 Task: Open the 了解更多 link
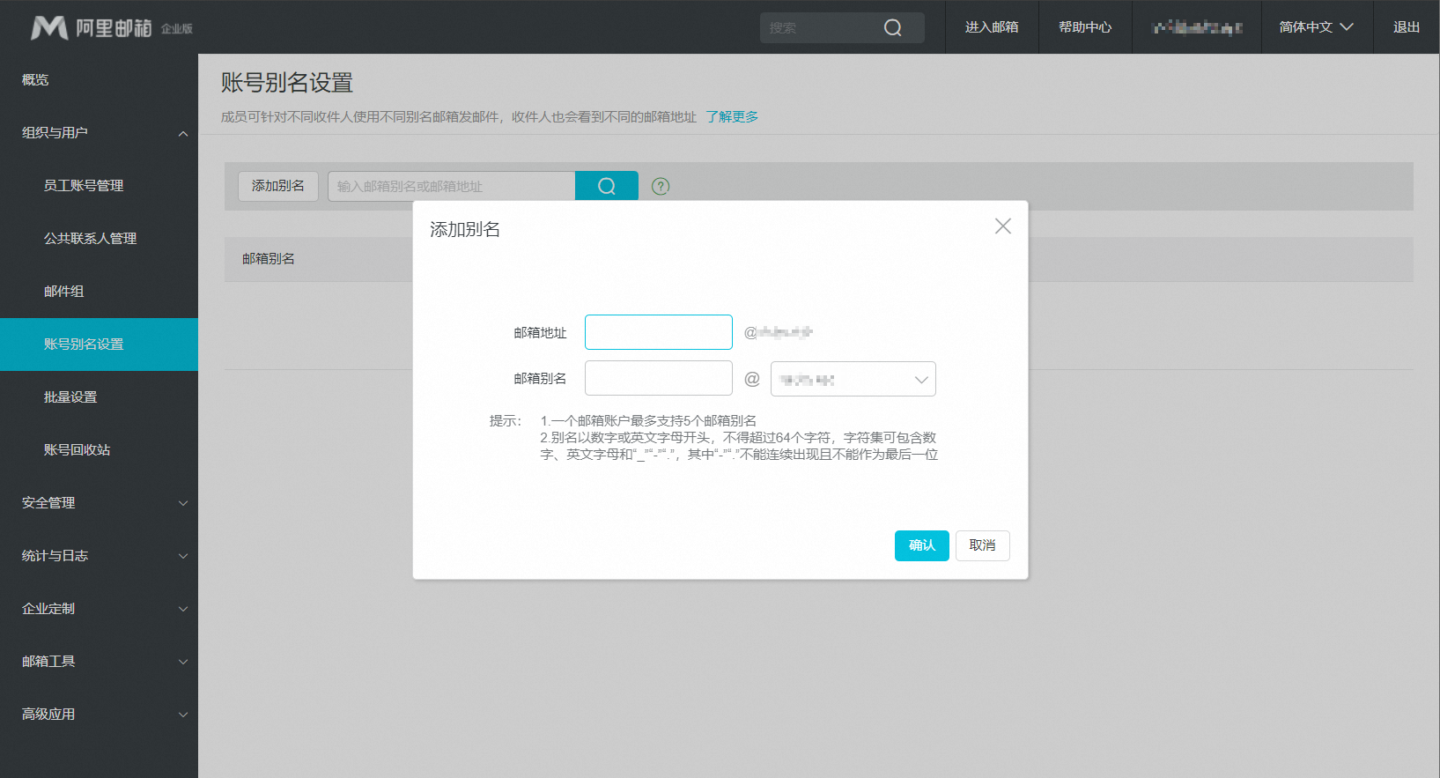(731, 117)
